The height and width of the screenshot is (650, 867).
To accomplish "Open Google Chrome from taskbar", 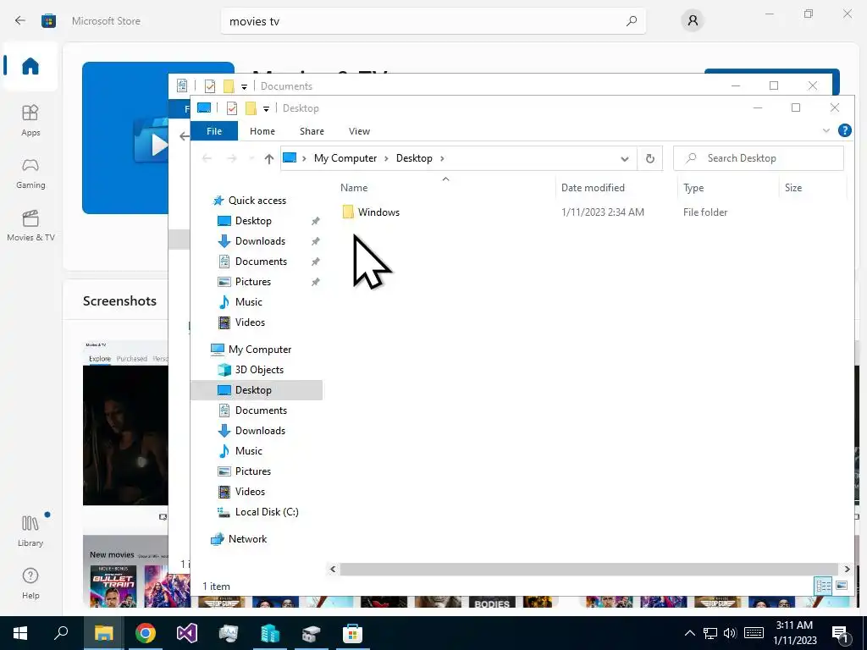I will click(146, 633).
